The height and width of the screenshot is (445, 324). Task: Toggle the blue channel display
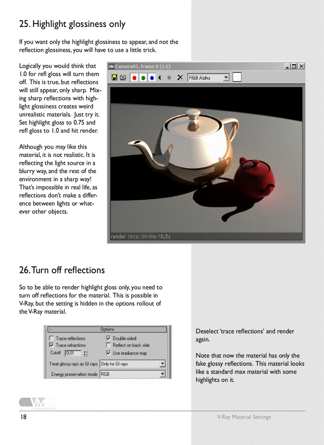pyautogui.click(x=152, y=78)
